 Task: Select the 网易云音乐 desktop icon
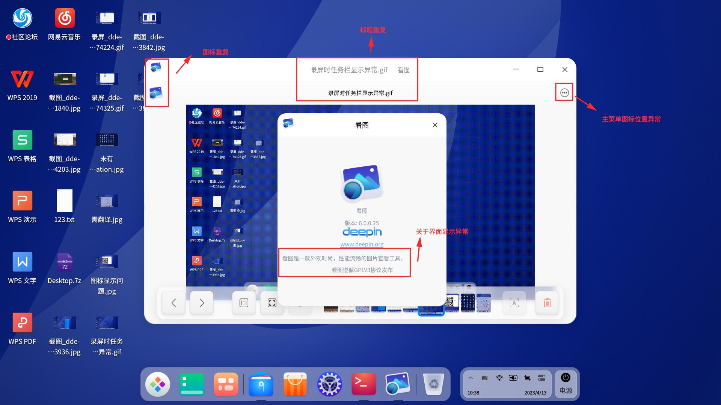pyautogui.click(x=64, y=24)
